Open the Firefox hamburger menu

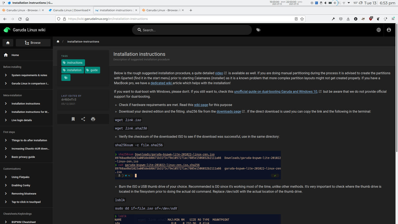pos(393,19)
